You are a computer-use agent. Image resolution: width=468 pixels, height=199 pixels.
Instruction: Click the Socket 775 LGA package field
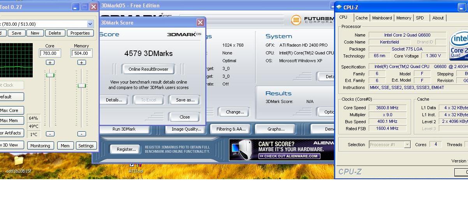point(407,49)
